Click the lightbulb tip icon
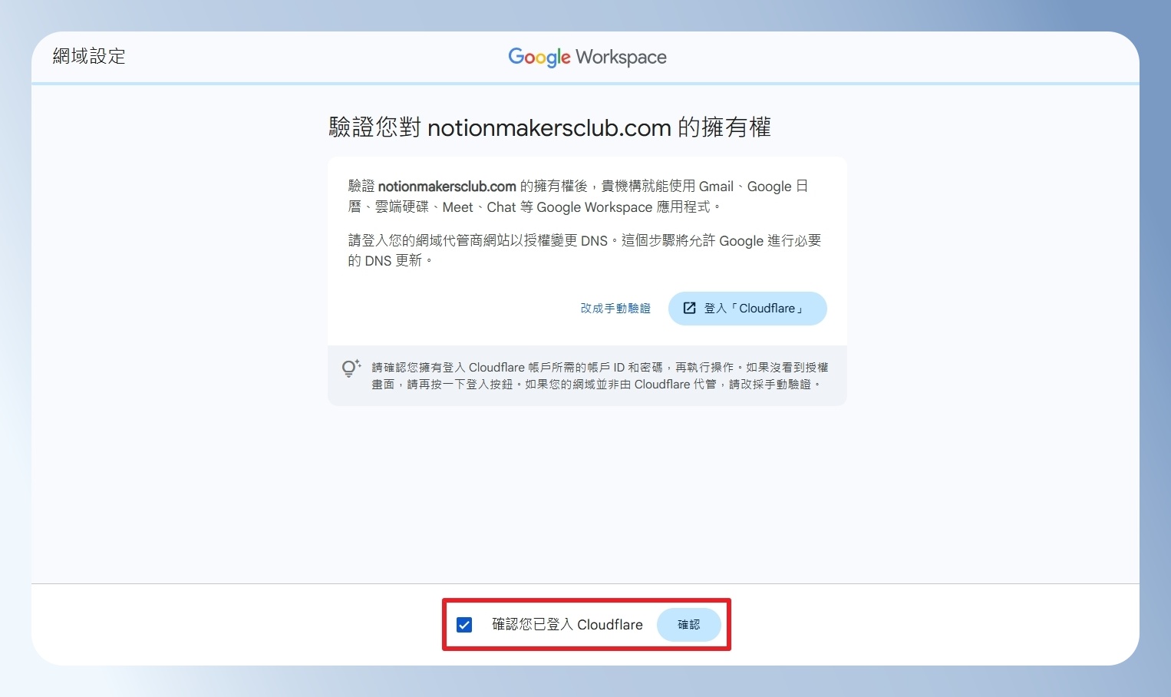This screenshot has width=1171, height=697. coord(351,368)
